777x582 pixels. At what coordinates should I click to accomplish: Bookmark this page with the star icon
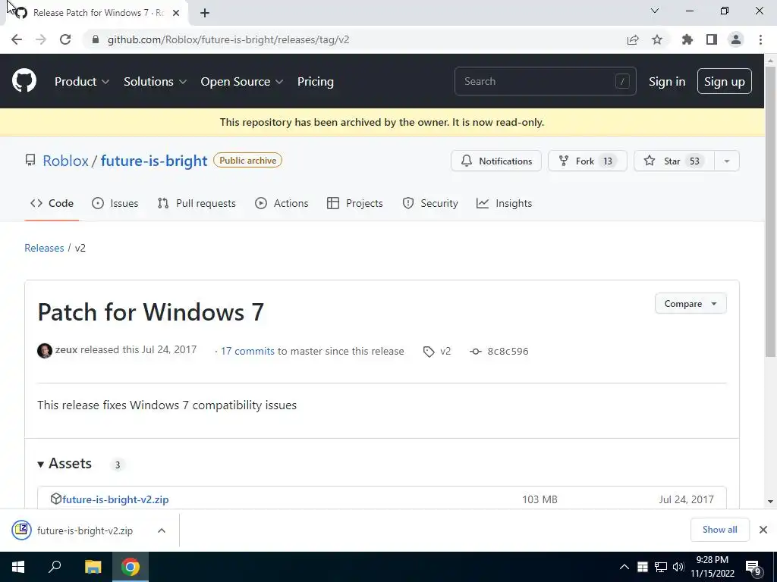[657, 39]
